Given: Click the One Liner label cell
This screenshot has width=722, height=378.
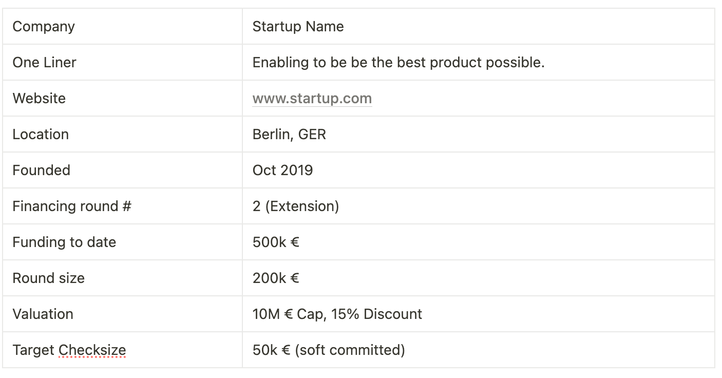Looking at the screenshot, I should tap(122, 62).
